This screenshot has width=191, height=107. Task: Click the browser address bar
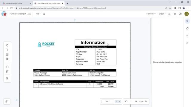point(90,8)
